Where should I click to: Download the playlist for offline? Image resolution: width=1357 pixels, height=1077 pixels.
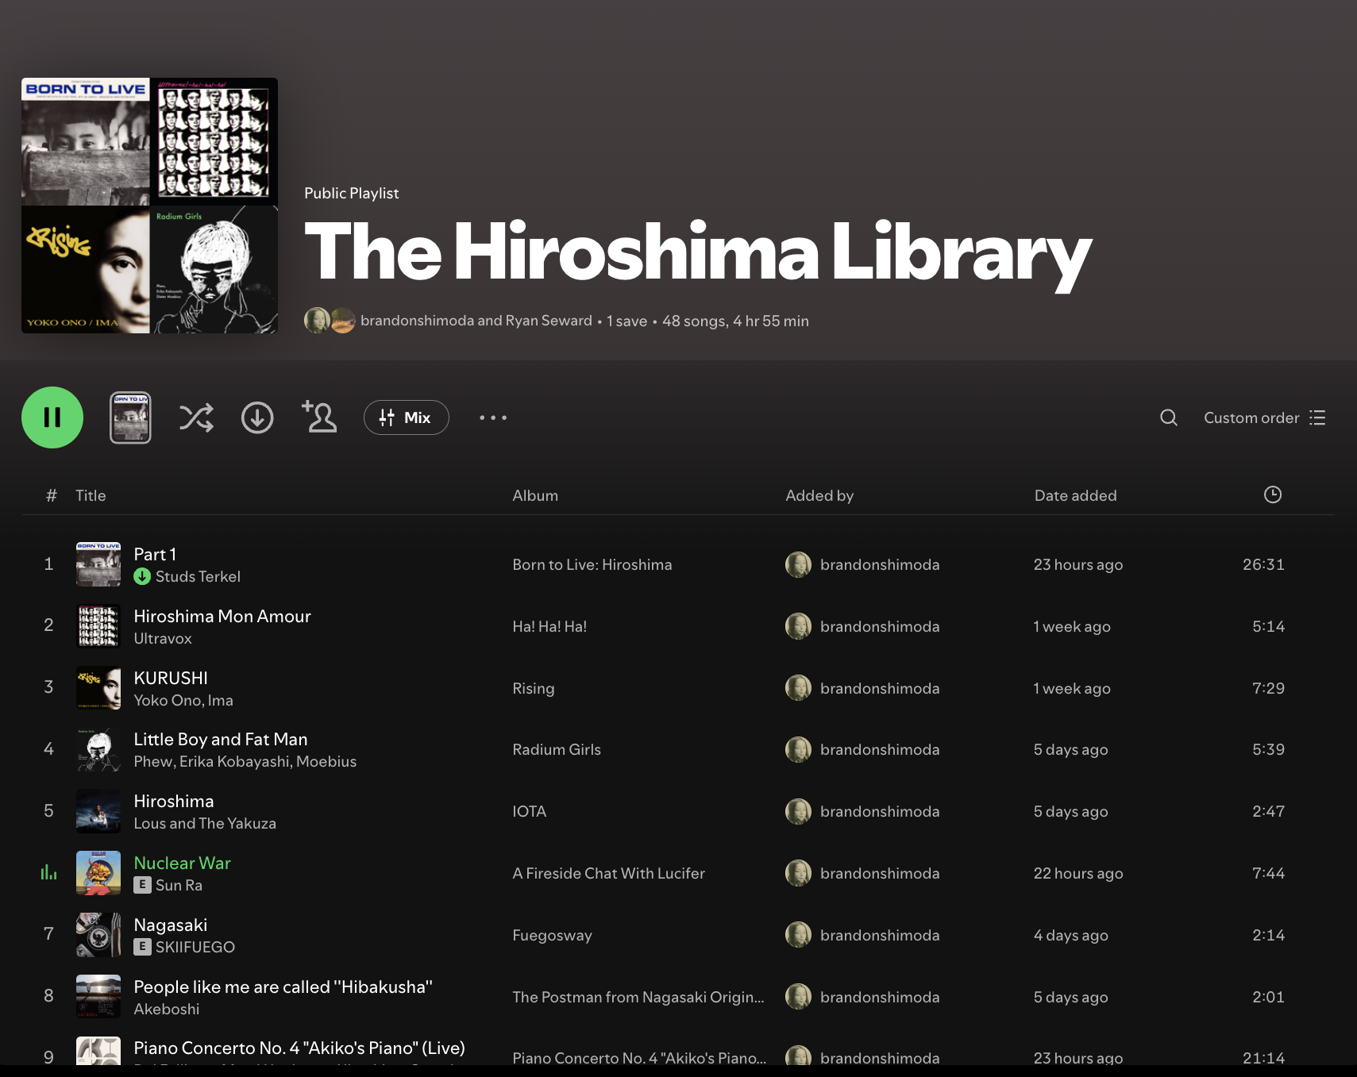point(257,417)
